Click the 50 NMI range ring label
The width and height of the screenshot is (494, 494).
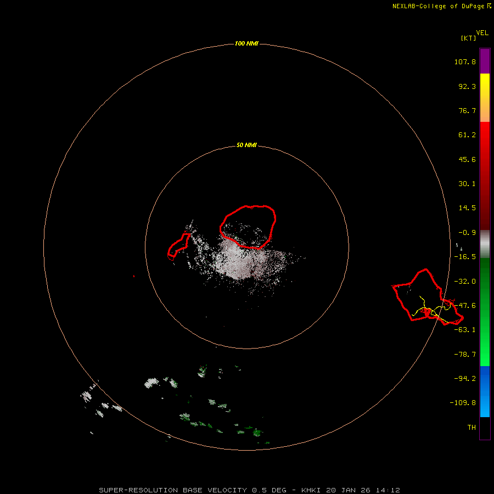(246, 145)
